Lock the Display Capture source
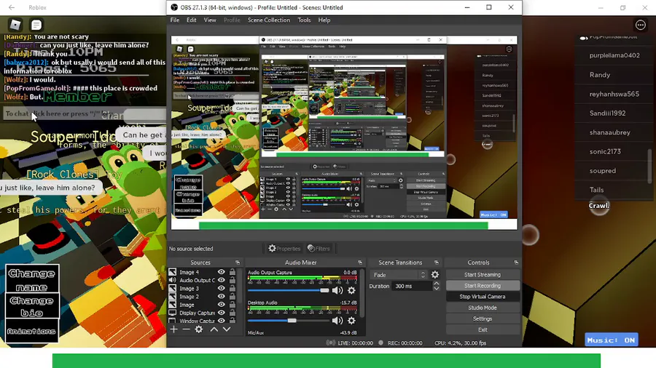The width and height of the screenshot is (656, 368). coord(233,313)
